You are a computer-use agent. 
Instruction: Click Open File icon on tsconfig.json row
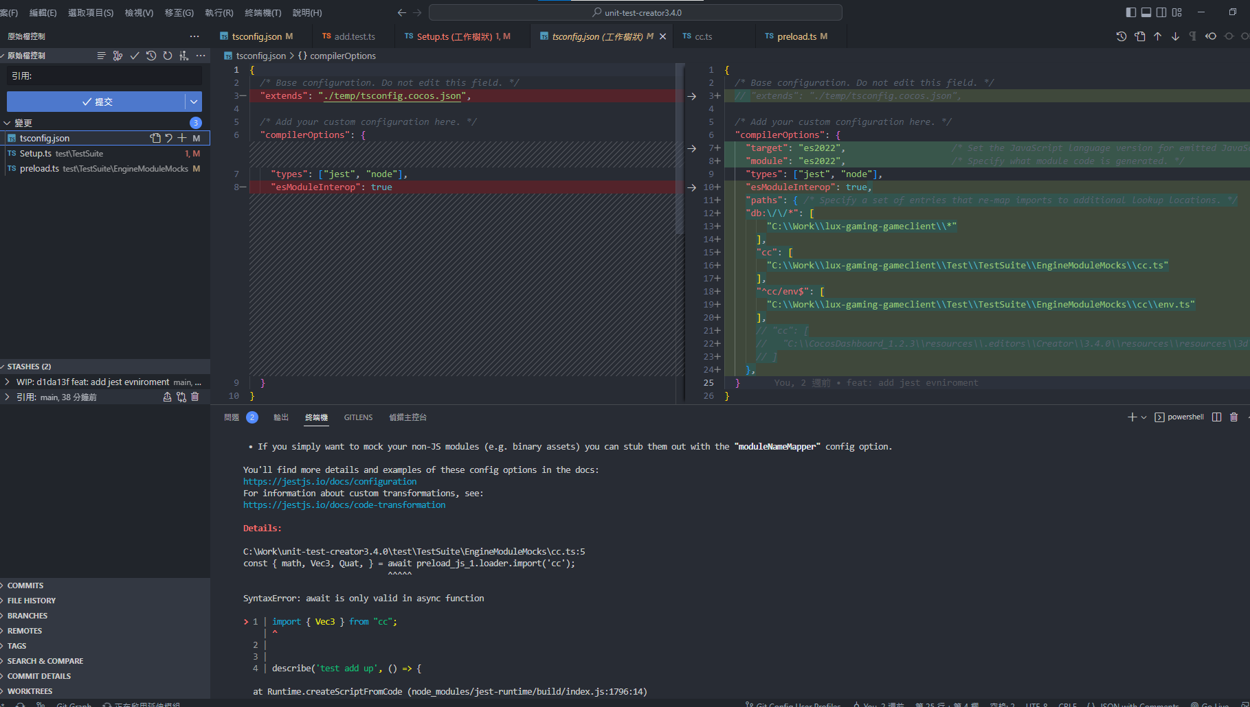pos(155,138)
